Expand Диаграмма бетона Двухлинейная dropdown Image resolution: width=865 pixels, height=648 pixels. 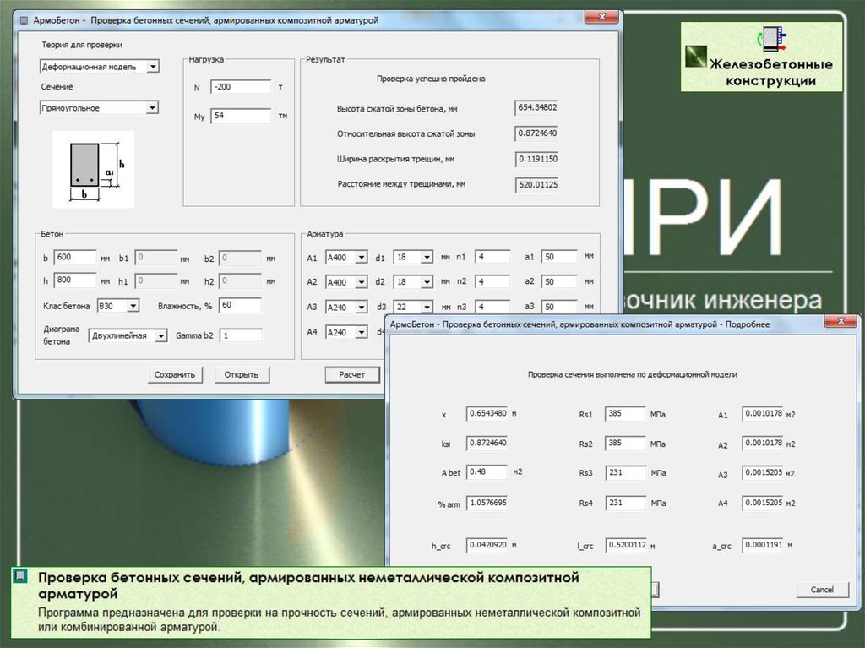162,335
